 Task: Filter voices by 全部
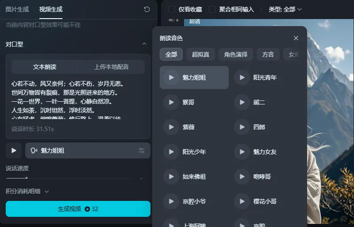171,54
